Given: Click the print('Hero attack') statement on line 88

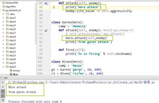Looking at the screenshot, I should [83, 7].
